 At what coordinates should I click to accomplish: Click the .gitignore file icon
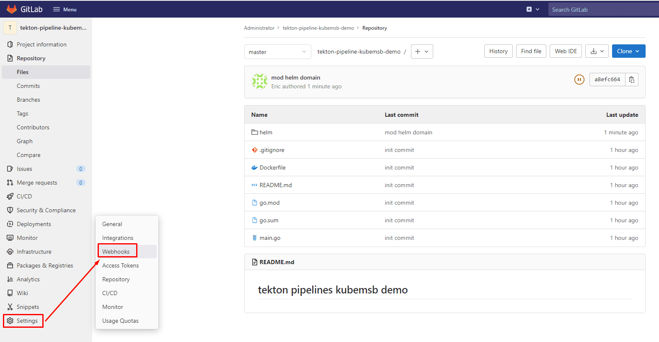click(255, 150)
